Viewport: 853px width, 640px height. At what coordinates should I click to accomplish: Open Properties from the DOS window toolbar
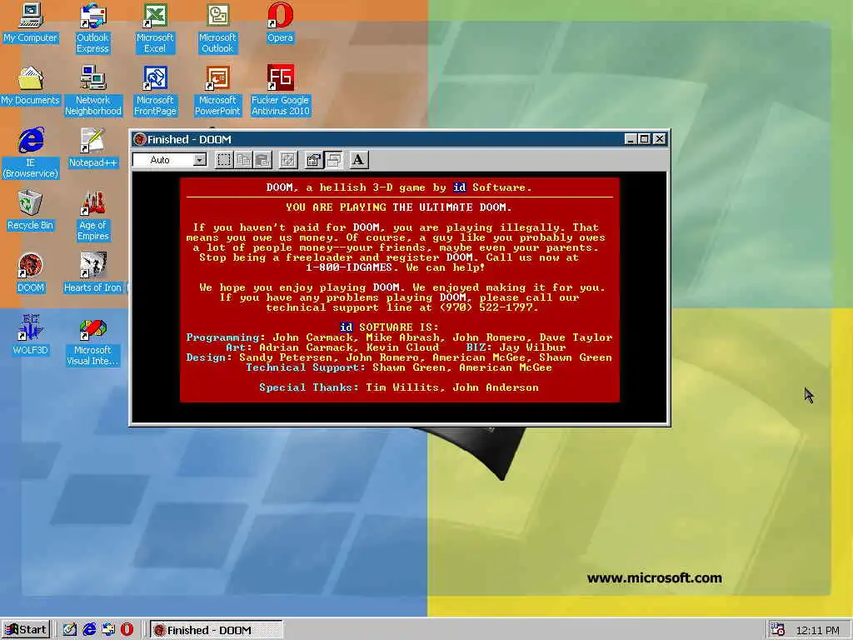pyautogui.click(x=313, y=159)
